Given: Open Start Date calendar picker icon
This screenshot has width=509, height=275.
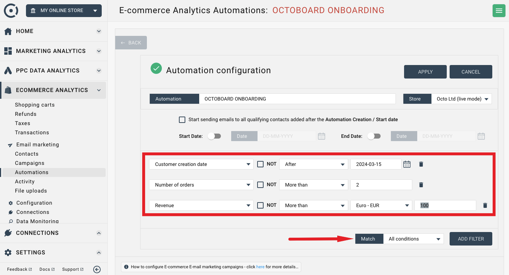Looking at the screenshot, I should tap(322, 136).
